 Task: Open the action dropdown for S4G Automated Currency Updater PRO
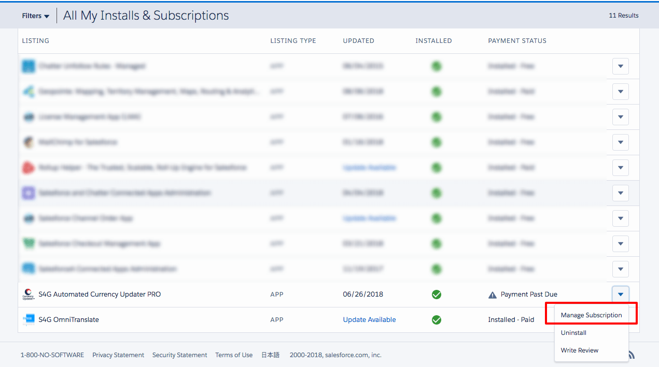[x=621, y=295]
